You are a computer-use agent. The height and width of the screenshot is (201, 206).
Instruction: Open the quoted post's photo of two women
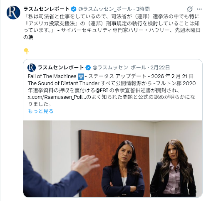pyautogui.click(x=113, y=159)
